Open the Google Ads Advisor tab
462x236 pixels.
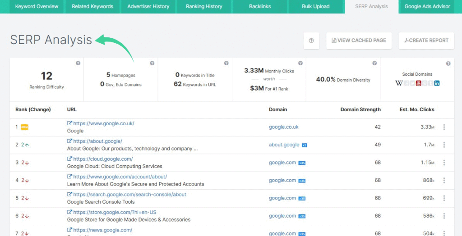coord(427,6)
